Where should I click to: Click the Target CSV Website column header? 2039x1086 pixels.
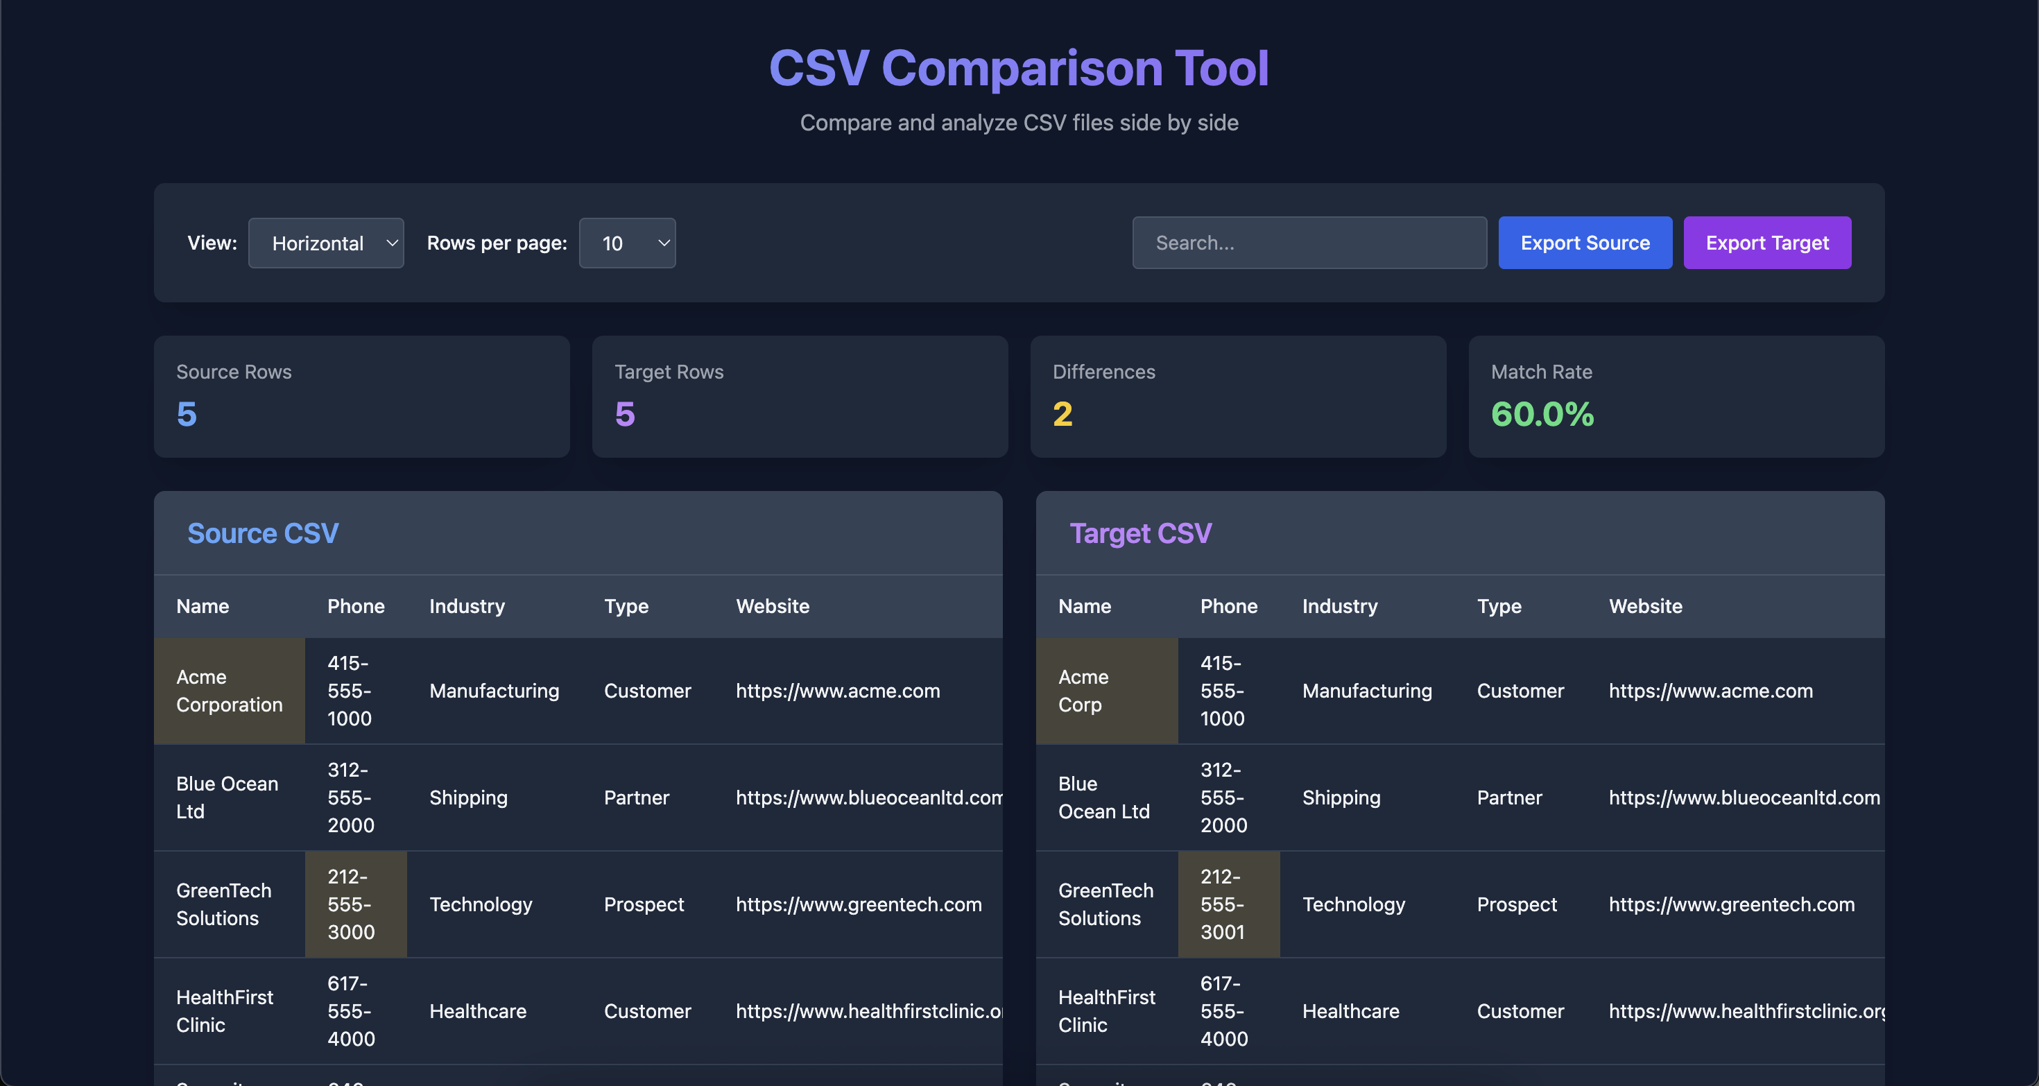(x=1645, y=606)
